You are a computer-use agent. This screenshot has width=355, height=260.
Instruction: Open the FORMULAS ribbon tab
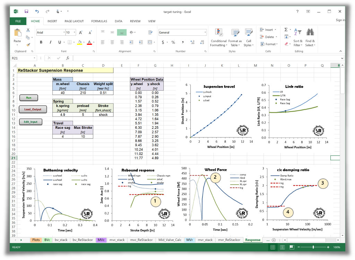click(x=99, y=21)
